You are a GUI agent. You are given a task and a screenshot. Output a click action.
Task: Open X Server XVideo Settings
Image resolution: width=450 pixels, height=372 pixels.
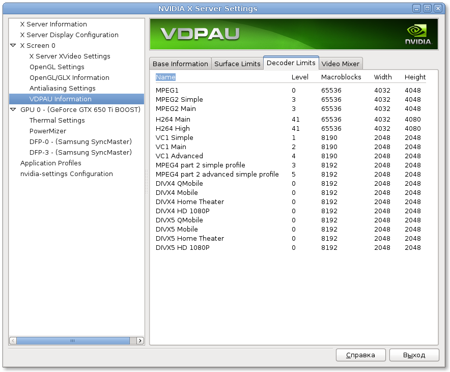click(70, 56)
